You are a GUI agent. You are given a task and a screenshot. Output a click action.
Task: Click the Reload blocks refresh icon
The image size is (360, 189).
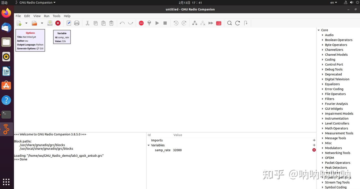pyautogui.click(x=237, y=23)
